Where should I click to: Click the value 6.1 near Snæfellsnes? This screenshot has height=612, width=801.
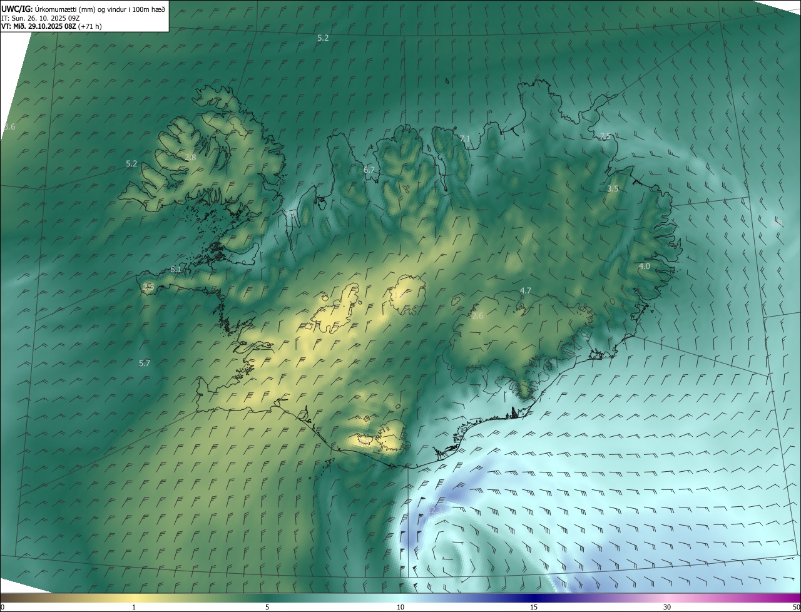coord(176,270)
